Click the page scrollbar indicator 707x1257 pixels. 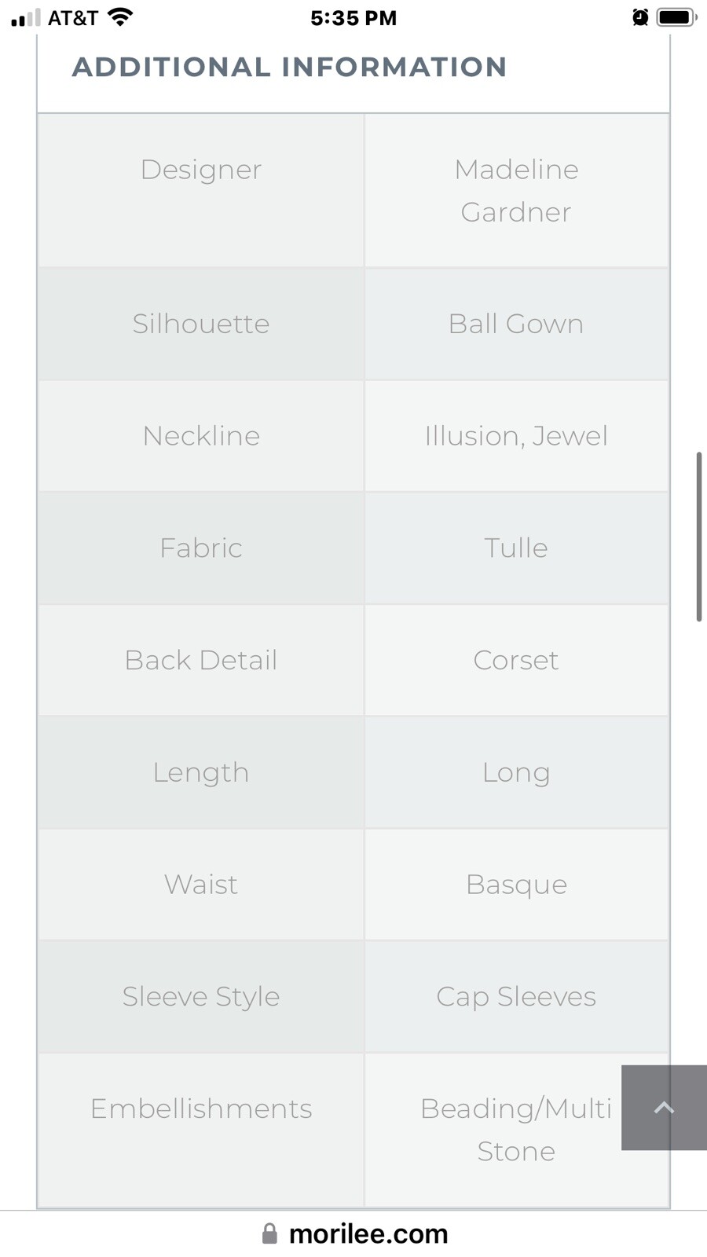point(698,537)
